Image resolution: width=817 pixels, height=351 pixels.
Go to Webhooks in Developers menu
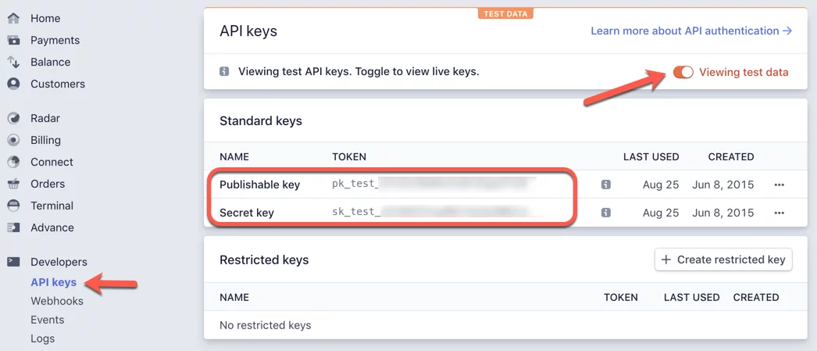coord(57,301)
